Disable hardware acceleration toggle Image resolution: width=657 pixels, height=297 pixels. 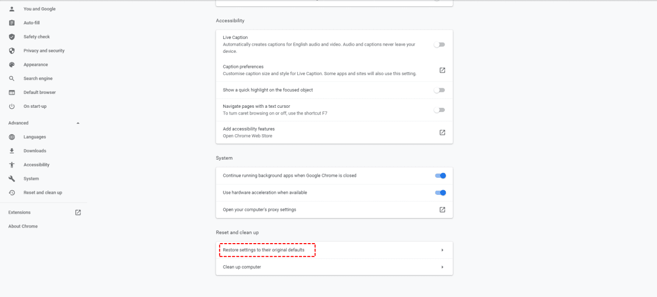point(441,193)
